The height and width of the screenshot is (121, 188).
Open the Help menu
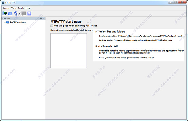pos(28,8)
